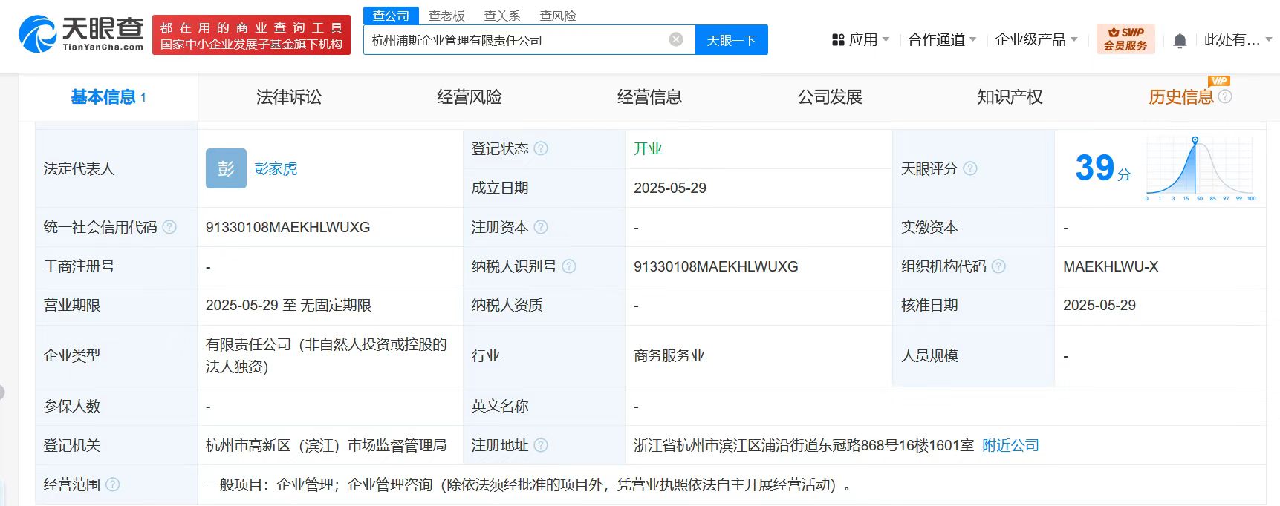The width and height of the screenshot is (1280, 506).
Task: Expand the 企业级产品 dropdown
Action: [1073, 40]
